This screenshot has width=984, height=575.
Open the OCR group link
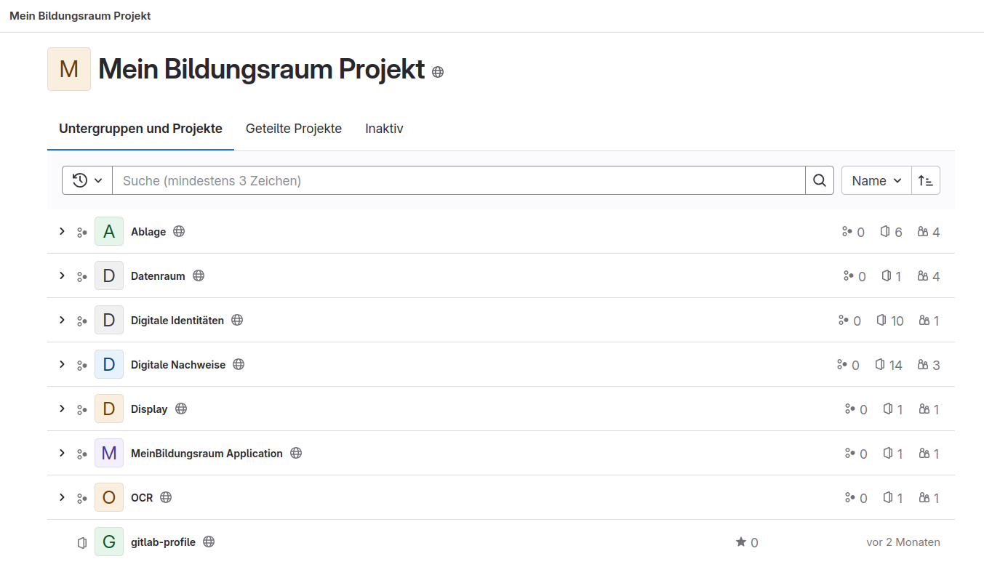tap(142, 498)
